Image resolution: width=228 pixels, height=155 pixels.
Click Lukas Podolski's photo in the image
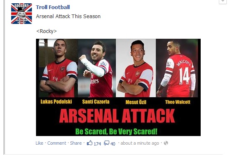58,68
